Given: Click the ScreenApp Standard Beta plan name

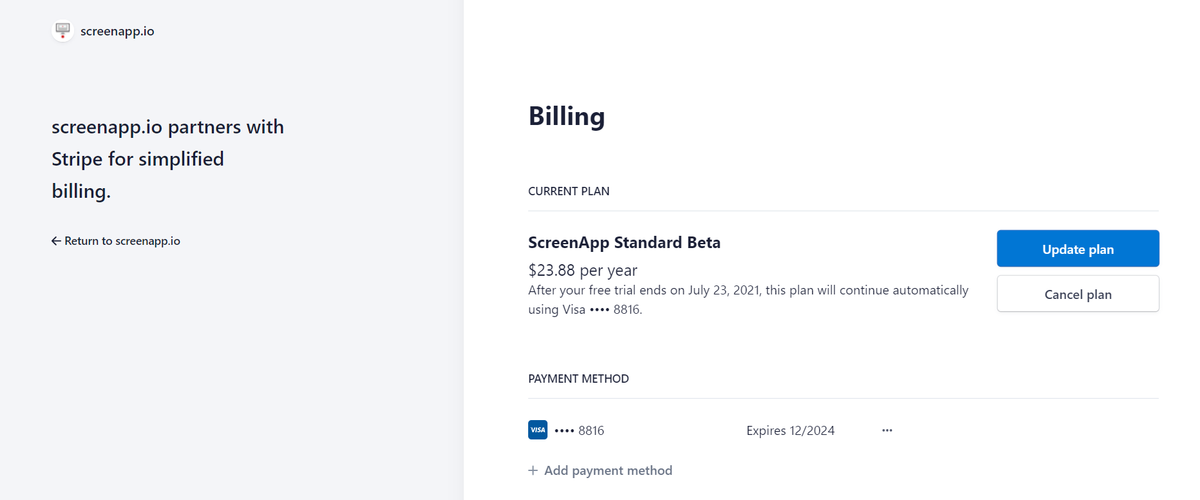Looking at the screenshot, I should 624,243.
